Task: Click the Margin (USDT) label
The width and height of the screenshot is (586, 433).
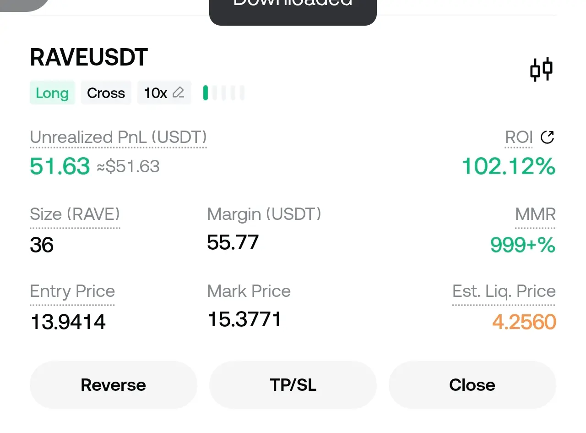Action: pos(264,214)
